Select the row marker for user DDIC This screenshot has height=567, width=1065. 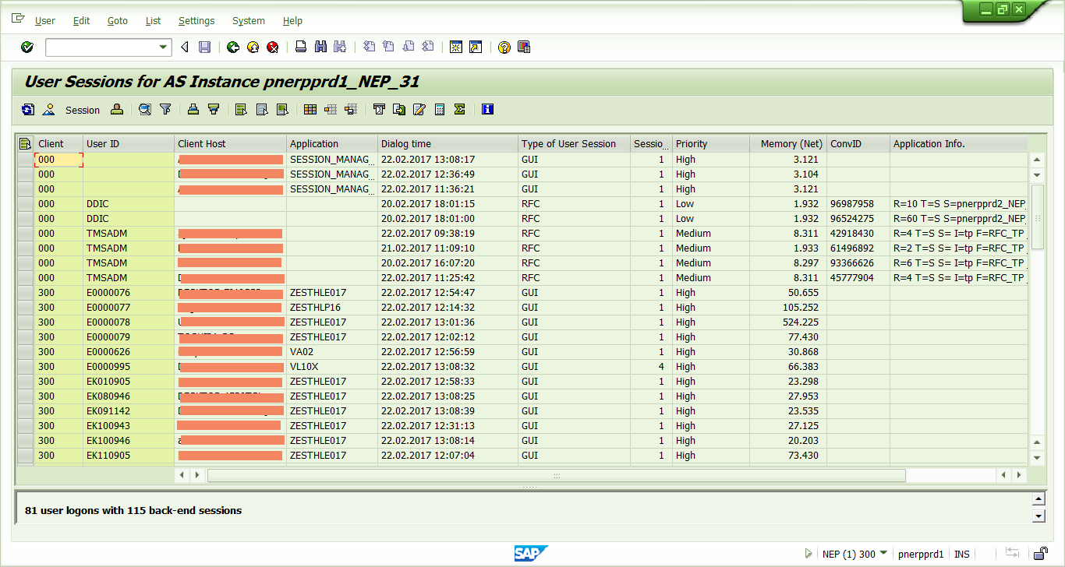point(27,203)
